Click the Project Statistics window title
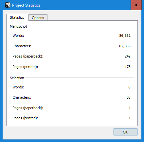Image resolution: width=144 pixels, height=142 pixels. click(26, 5)
